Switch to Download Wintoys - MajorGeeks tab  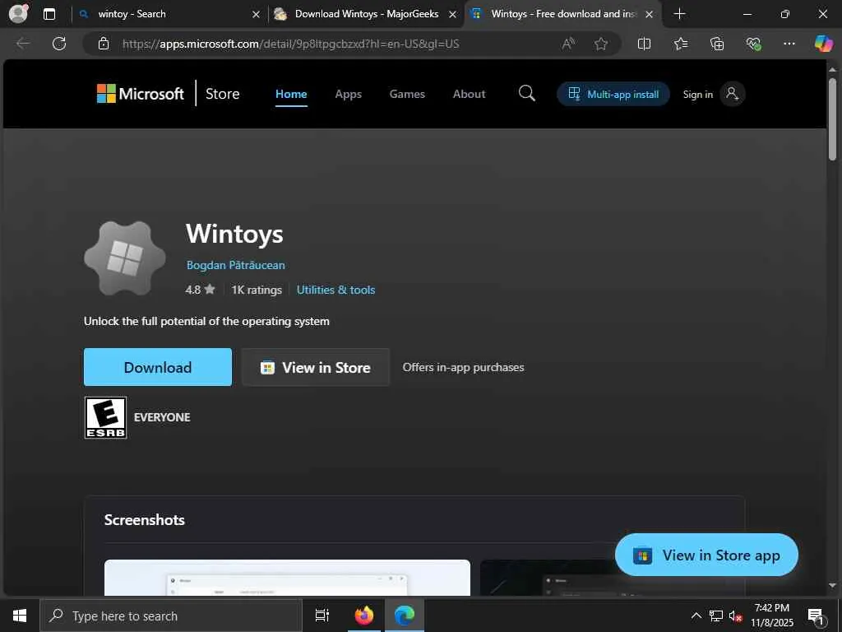(365, 14)
